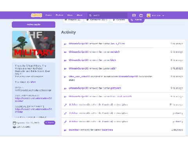Switch to the Comments tab
The height and width of the screenshot is (141, 188).
point(97,20)
